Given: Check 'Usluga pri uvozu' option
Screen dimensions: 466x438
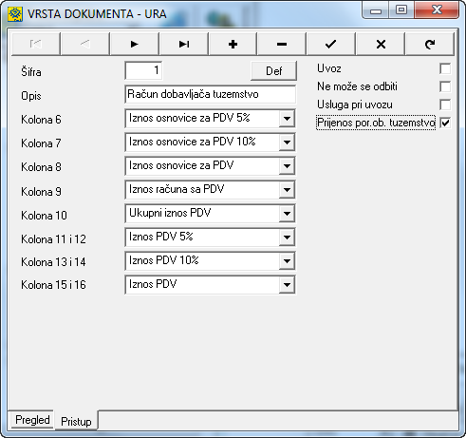Looking at the screenshot, I should click(x=445, y=105).
